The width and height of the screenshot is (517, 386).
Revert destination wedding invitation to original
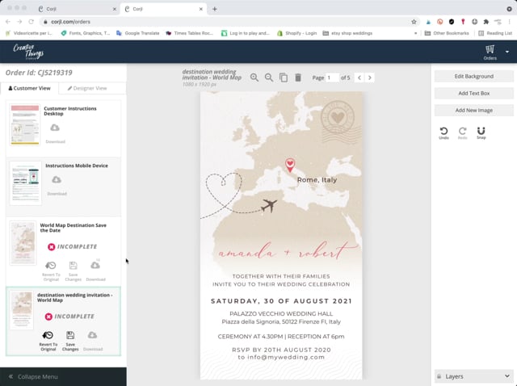(48, 338)
